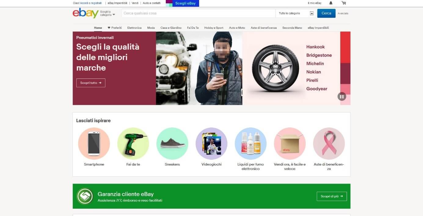Click the Goodyear brand name
The width and height of the screenshot is (423, 216).
(x=317, y=89)
